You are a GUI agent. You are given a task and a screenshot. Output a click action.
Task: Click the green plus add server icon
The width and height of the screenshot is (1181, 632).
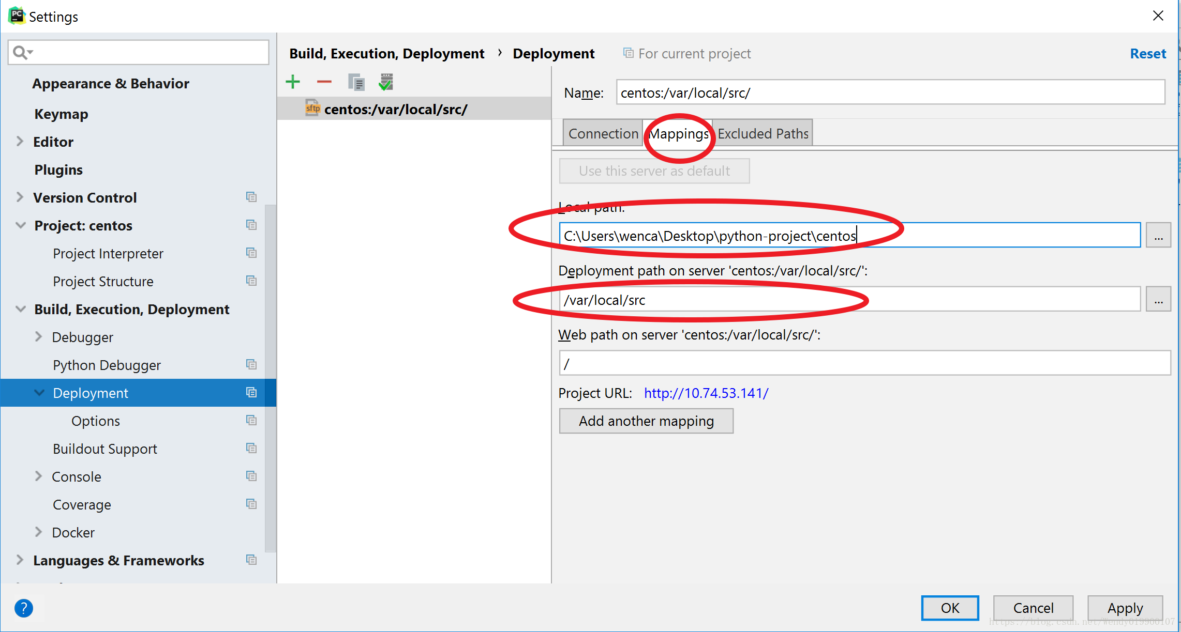click(x=293, y=82)
